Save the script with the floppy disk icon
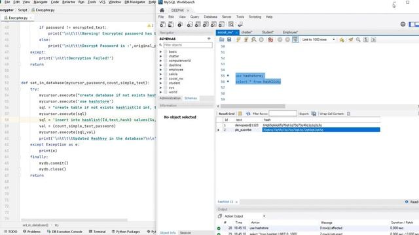Image resolution: width=419 pixels, height=235 pixels. coord(229,40)
